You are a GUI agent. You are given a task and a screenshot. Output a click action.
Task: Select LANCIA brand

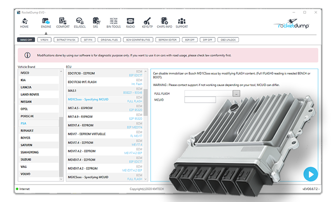(x=38, y=88)
